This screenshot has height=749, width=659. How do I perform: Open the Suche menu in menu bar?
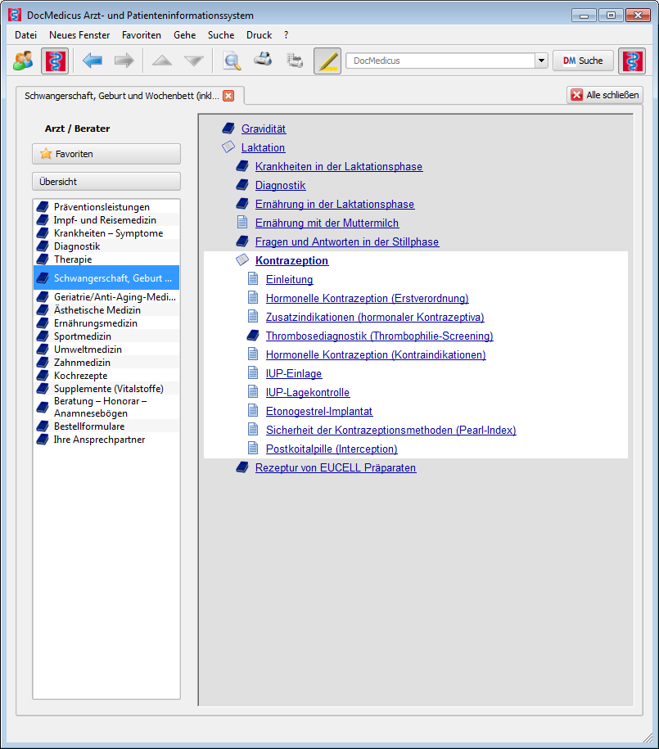(x=221, y=35)
